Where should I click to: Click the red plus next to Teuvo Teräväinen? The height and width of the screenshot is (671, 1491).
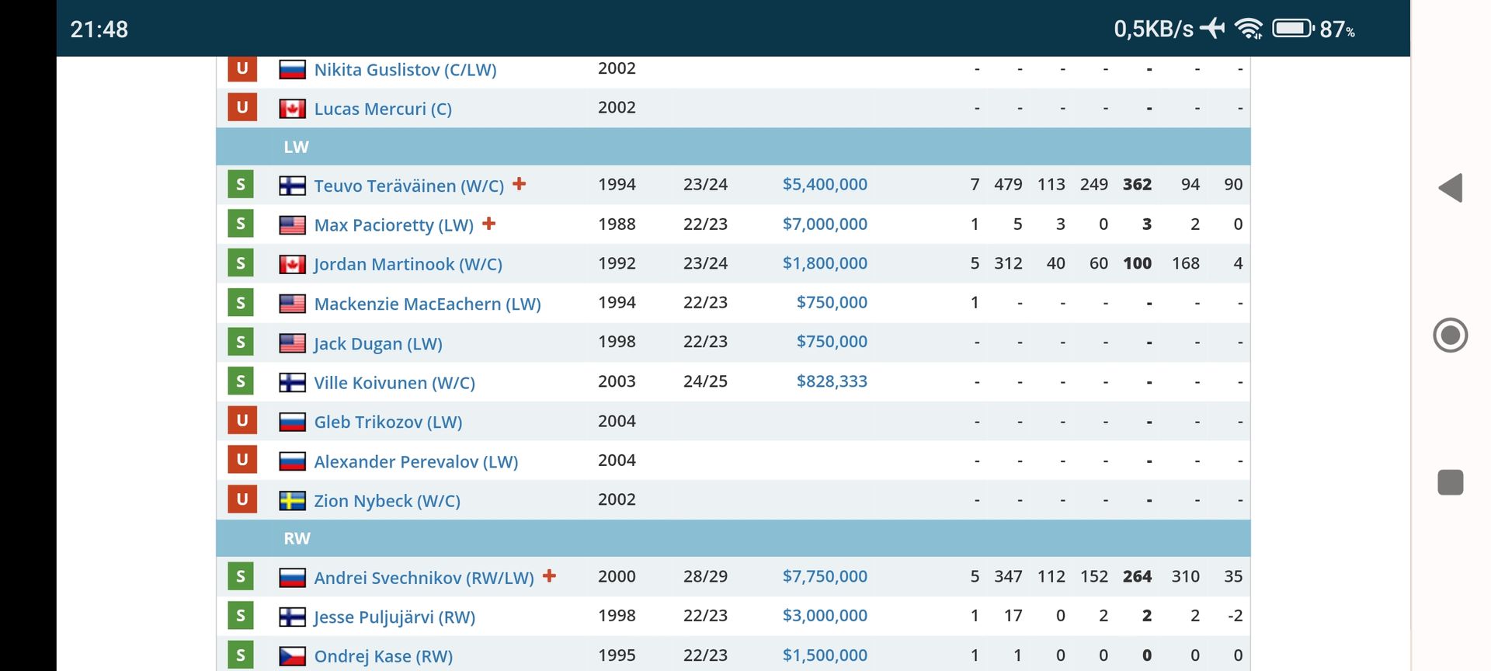pyautogui.click(x=520, y=184)
